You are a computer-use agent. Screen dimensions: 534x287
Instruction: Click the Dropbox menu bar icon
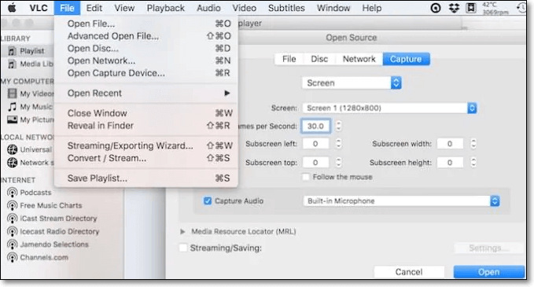[454, 8]
